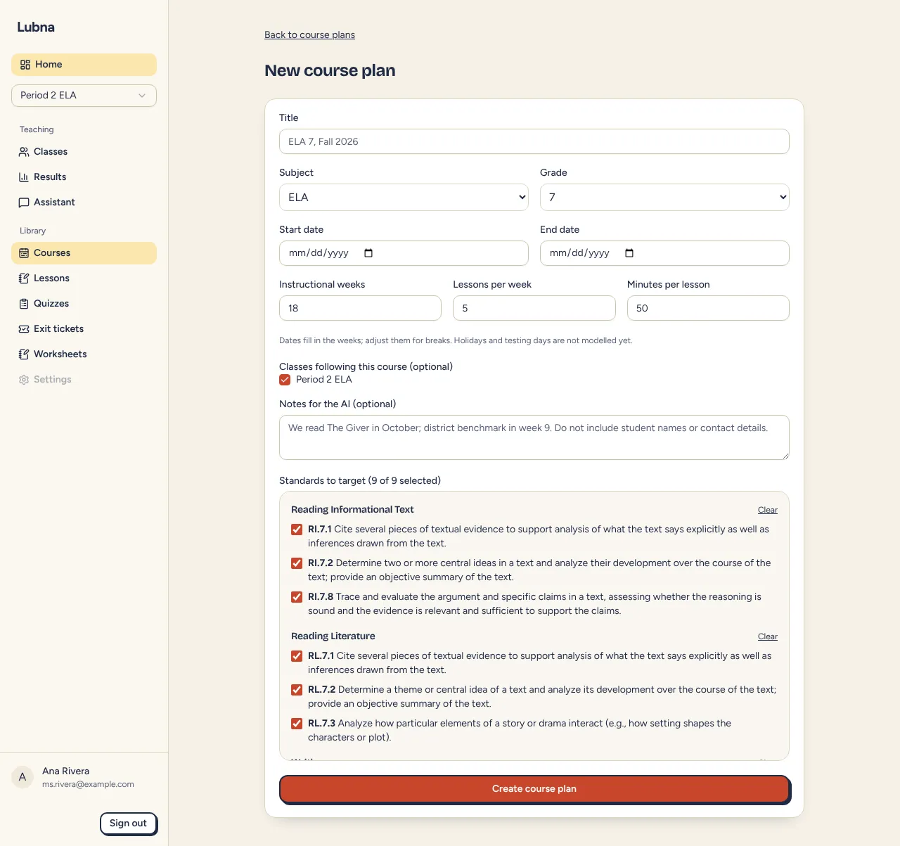
Task: Click the Instructional weeks field
Action: point(360,308)
